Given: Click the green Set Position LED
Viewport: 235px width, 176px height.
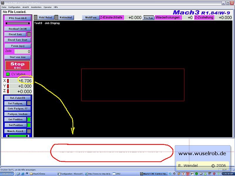Looking at the screenshot, I should point(29,125).
